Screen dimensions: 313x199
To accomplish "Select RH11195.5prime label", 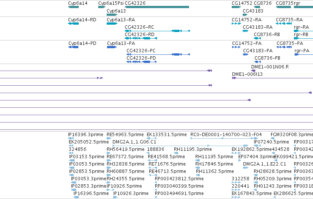I will [x=214, y=157].
